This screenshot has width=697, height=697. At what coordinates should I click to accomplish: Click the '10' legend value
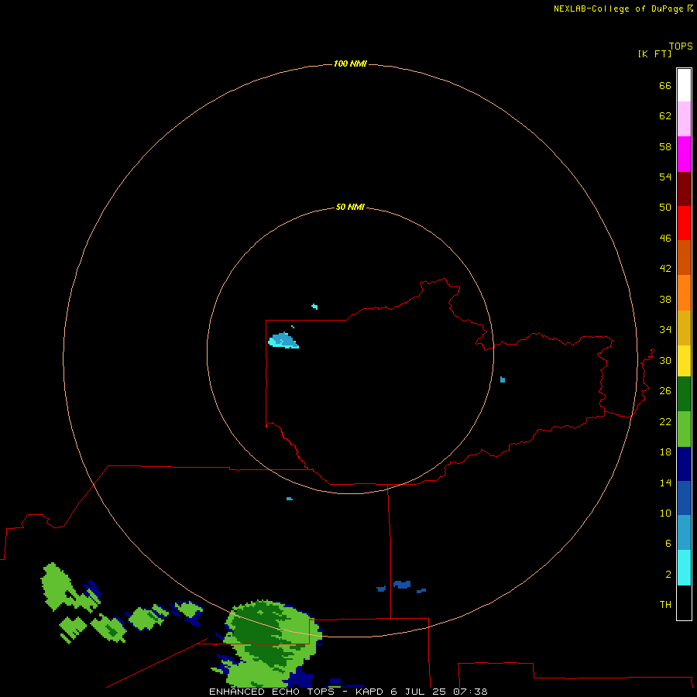click(665, 513)
